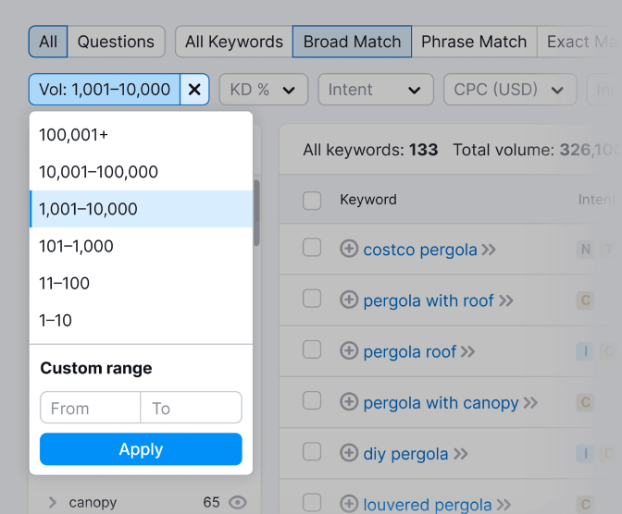Screen dimensions: 622x514
Task: Tick the checkbox for costco pergola
Action: [312, 248]
